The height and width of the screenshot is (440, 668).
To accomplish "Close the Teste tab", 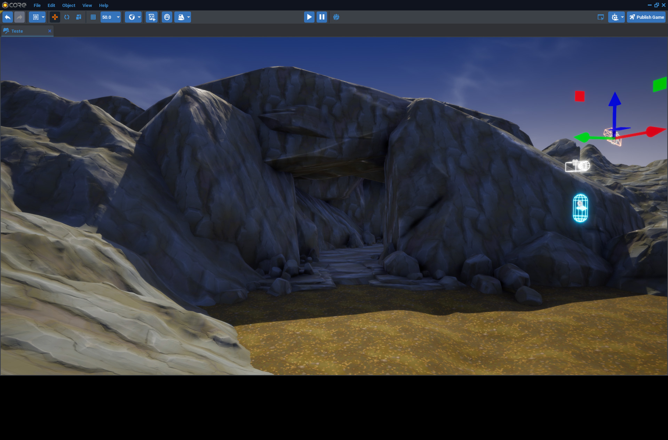I will (50, 31).
